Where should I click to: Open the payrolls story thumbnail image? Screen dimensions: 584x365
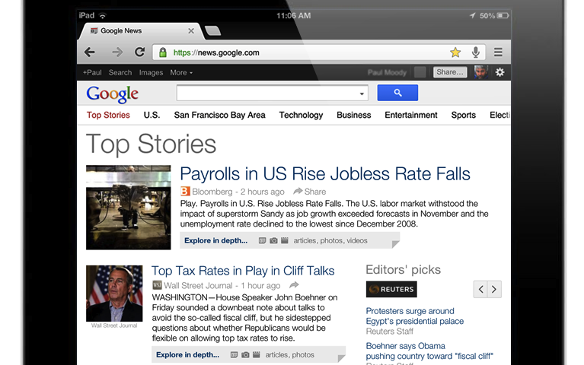click(x=129, y=208)
